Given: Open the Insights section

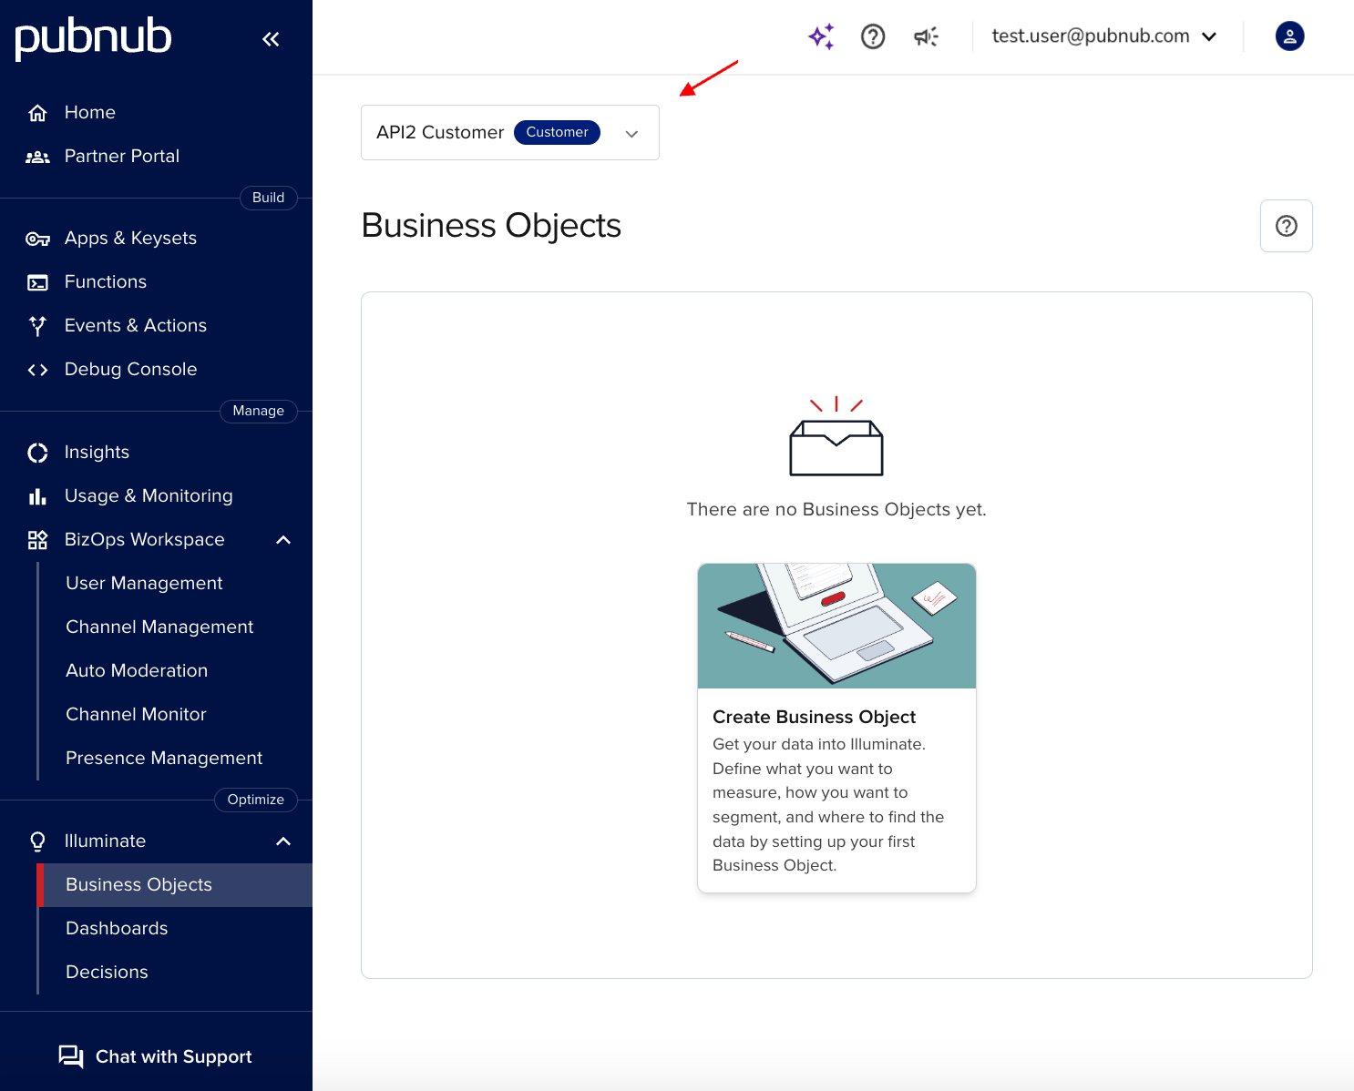Looking at the screenshot, I should point(96,452).
